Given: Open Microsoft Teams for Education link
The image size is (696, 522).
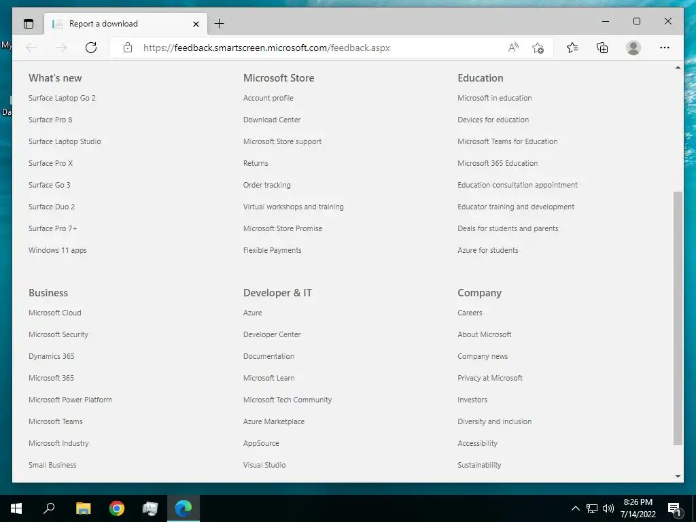Looking at the screenshot, I should [x=507, y=141].
